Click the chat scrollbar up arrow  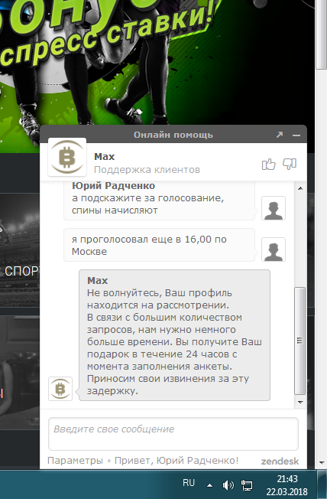point(300,188)
